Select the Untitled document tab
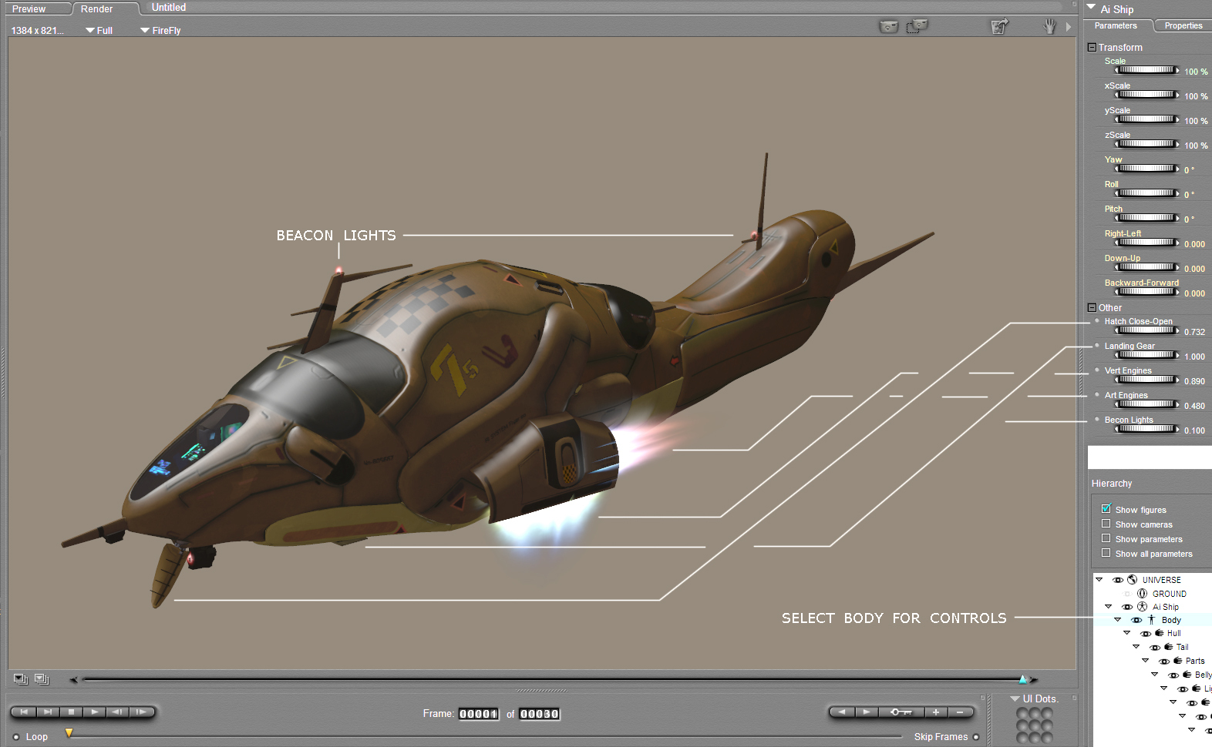The image size is (1212, 747). click(x=169, y=7)
